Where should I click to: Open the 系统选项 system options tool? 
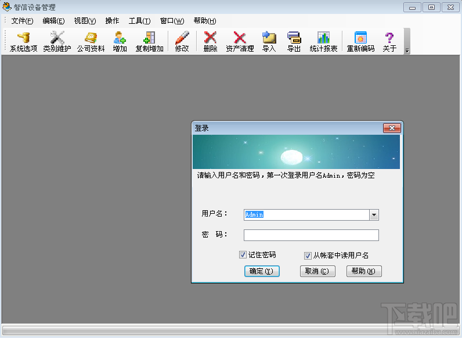[24, 42]
